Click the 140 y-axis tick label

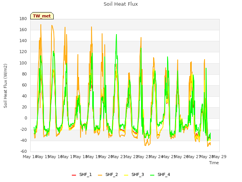pos(23,41)
